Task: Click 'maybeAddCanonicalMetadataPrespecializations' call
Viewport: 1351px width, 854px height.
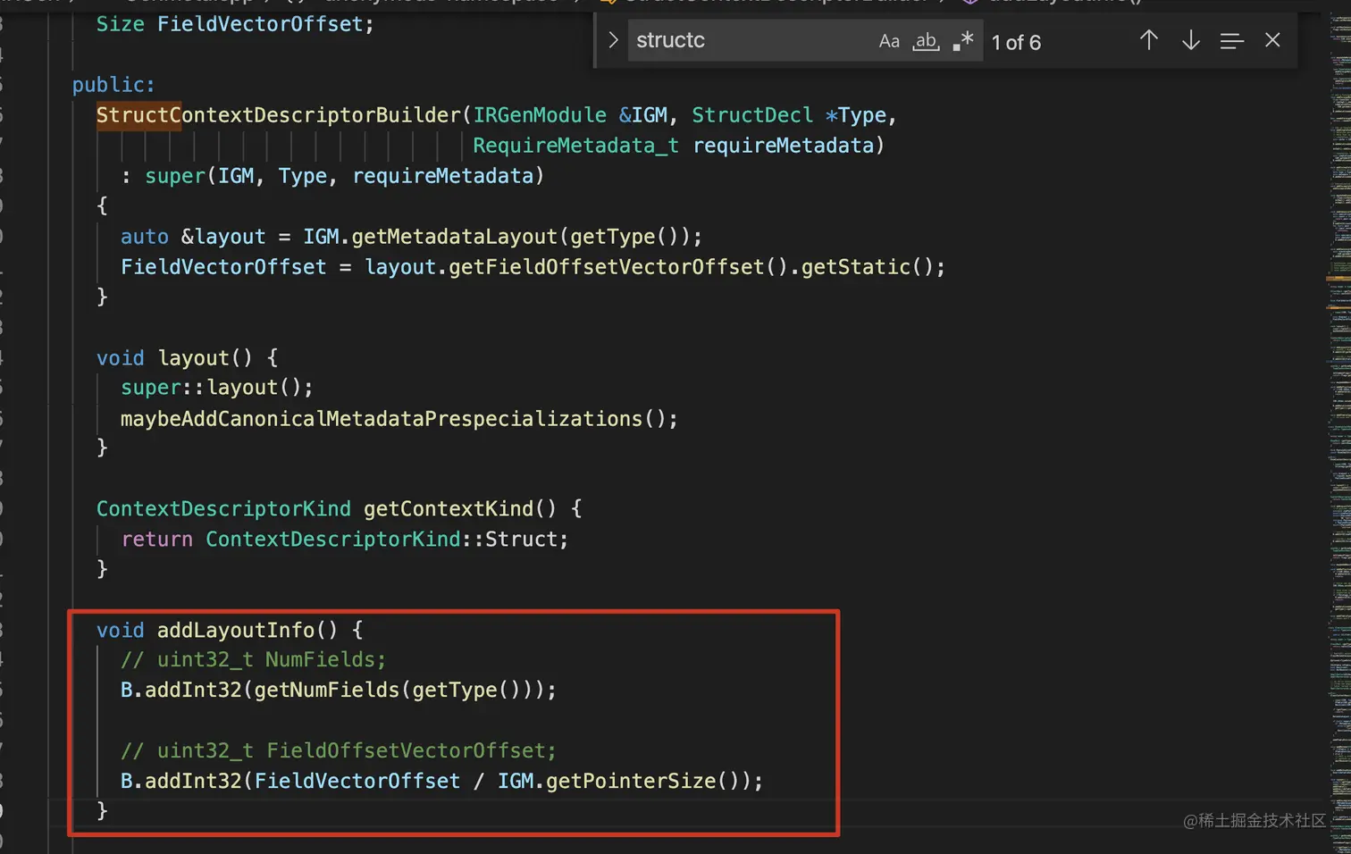Action: click(x=382, y=418)
